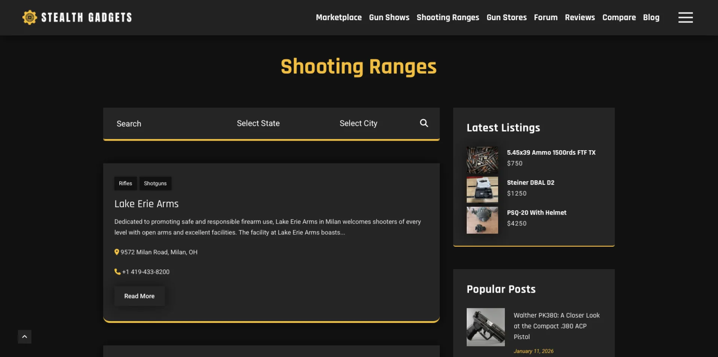This screenshot has height=357, width=718.
Task: Select the Rifles tag
Action: (125, 183)
